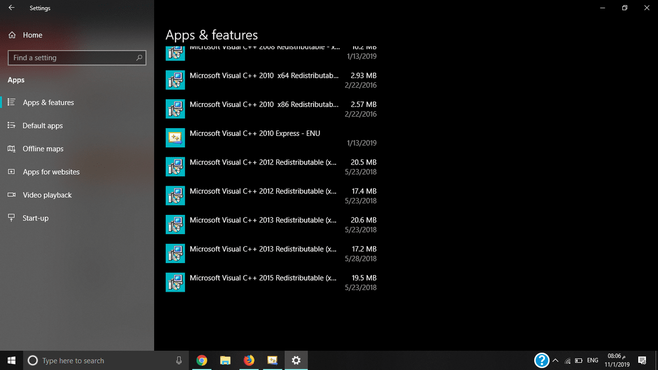Open the Apps for websites page
Image resolution: width=658 pixels, height=370 pixels.
tap(51, 172)
